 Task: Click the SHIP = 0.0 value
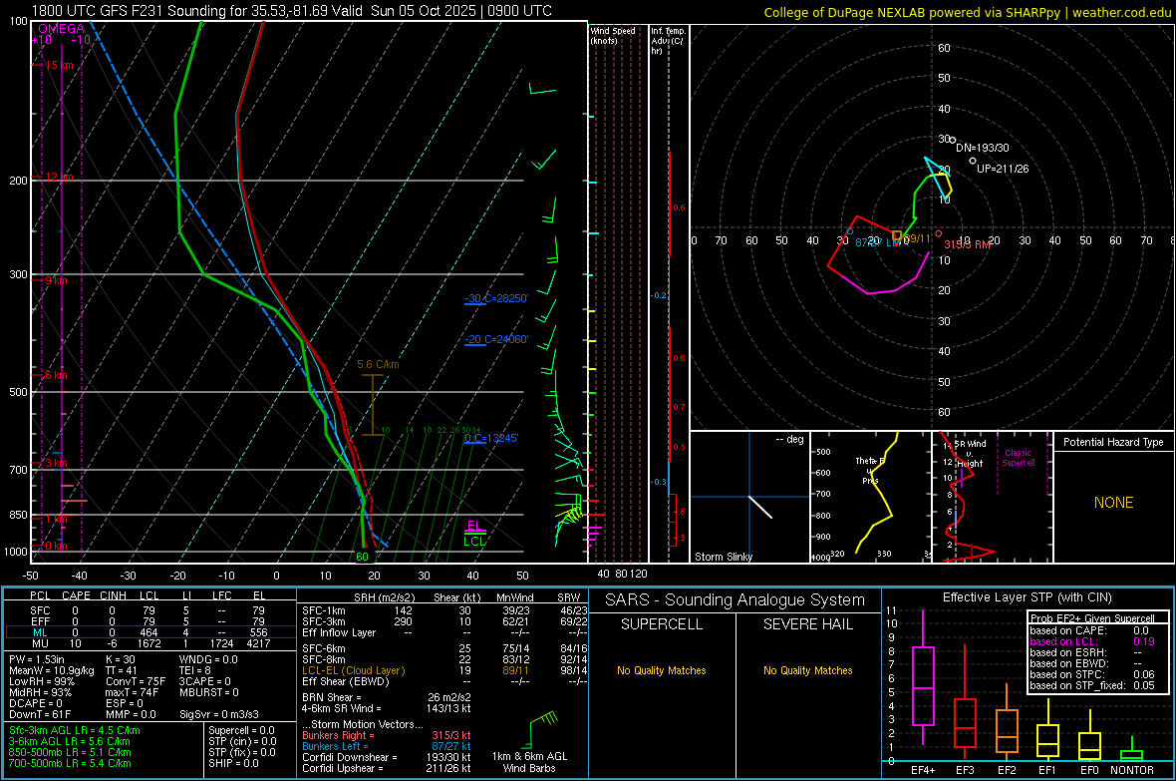coord(233,764)
